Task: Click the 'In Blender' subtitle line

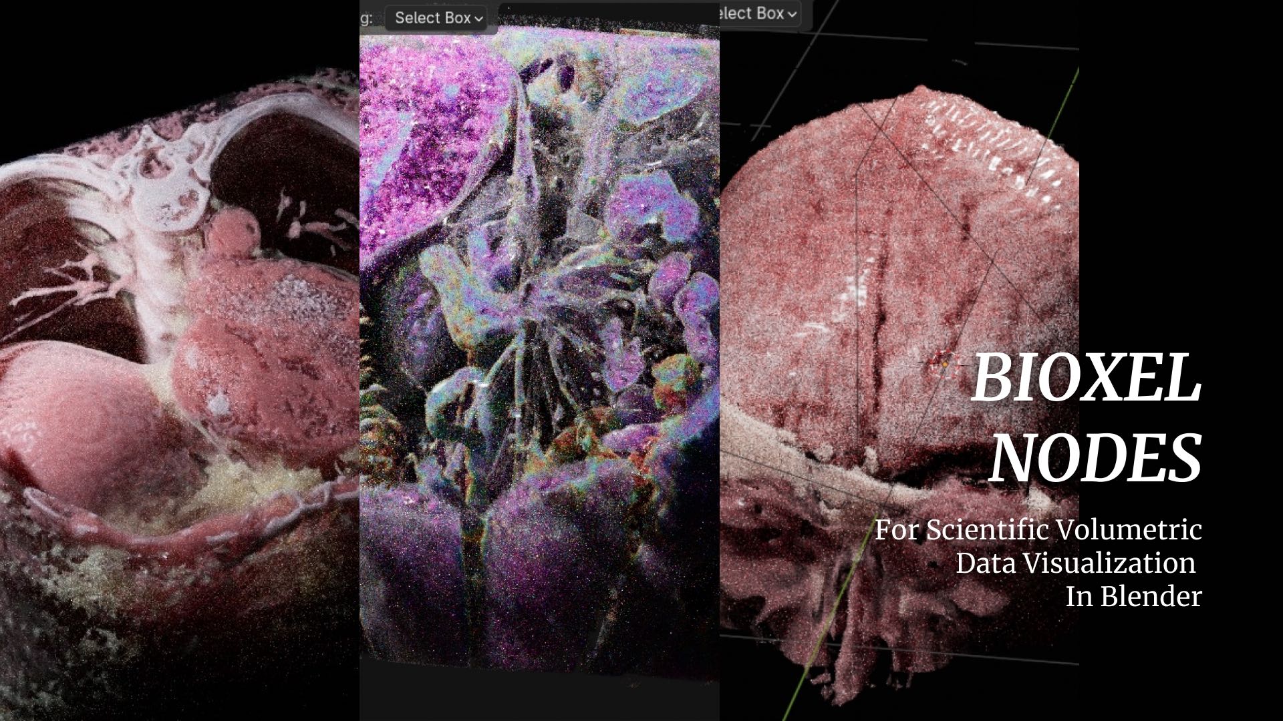Action: point(1133,596)
